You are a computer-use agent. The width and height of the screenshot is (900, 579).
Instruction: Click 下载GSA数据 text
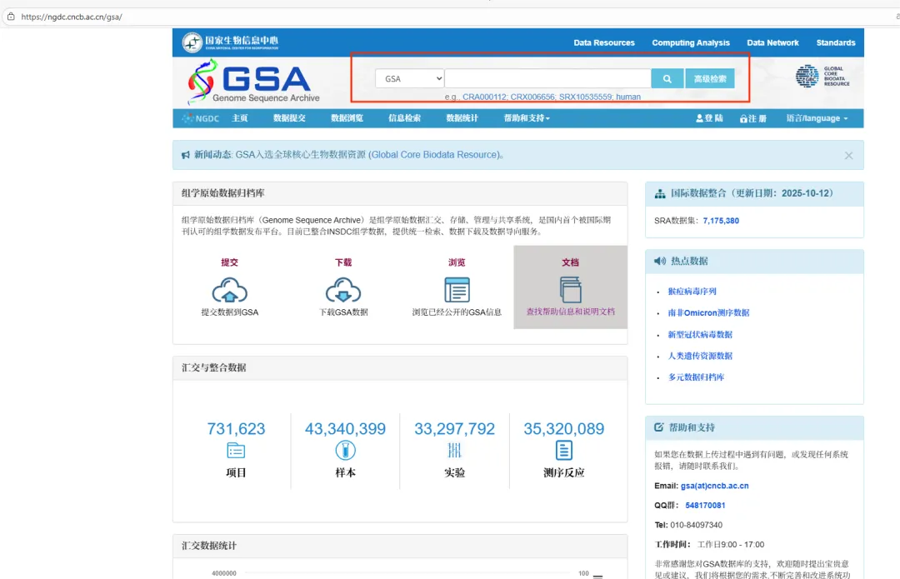coord(343,312)
